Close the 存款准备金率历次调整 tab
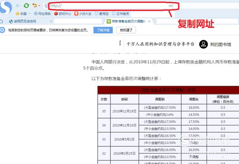Image resolution: width=239 pixels, height=164 pixels. 149,21
